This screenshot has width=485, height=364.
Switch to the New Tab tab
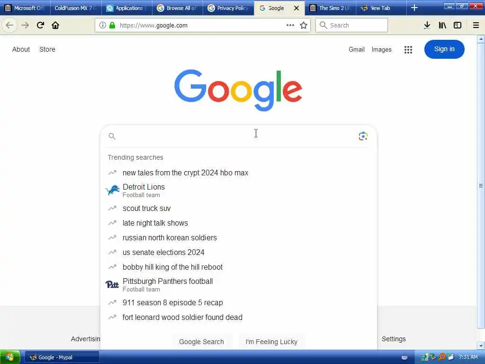381,8
